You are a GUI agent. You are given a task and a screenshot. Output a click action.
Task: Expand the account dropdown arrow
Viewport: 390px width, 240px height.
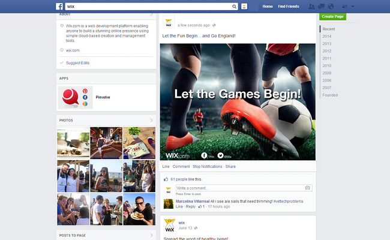click(x=353, y=7)
